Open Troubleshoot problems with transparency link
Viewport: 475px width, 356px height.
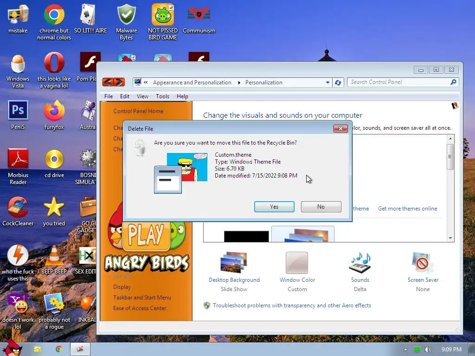(292, 305)
